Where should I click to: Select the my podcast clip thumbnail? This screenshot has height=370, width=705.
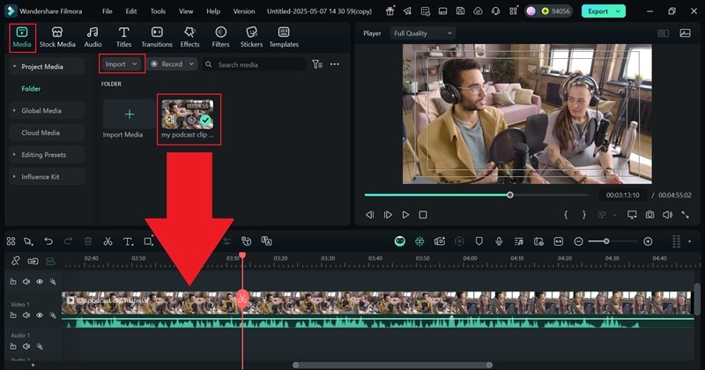(x=188, y=115)
